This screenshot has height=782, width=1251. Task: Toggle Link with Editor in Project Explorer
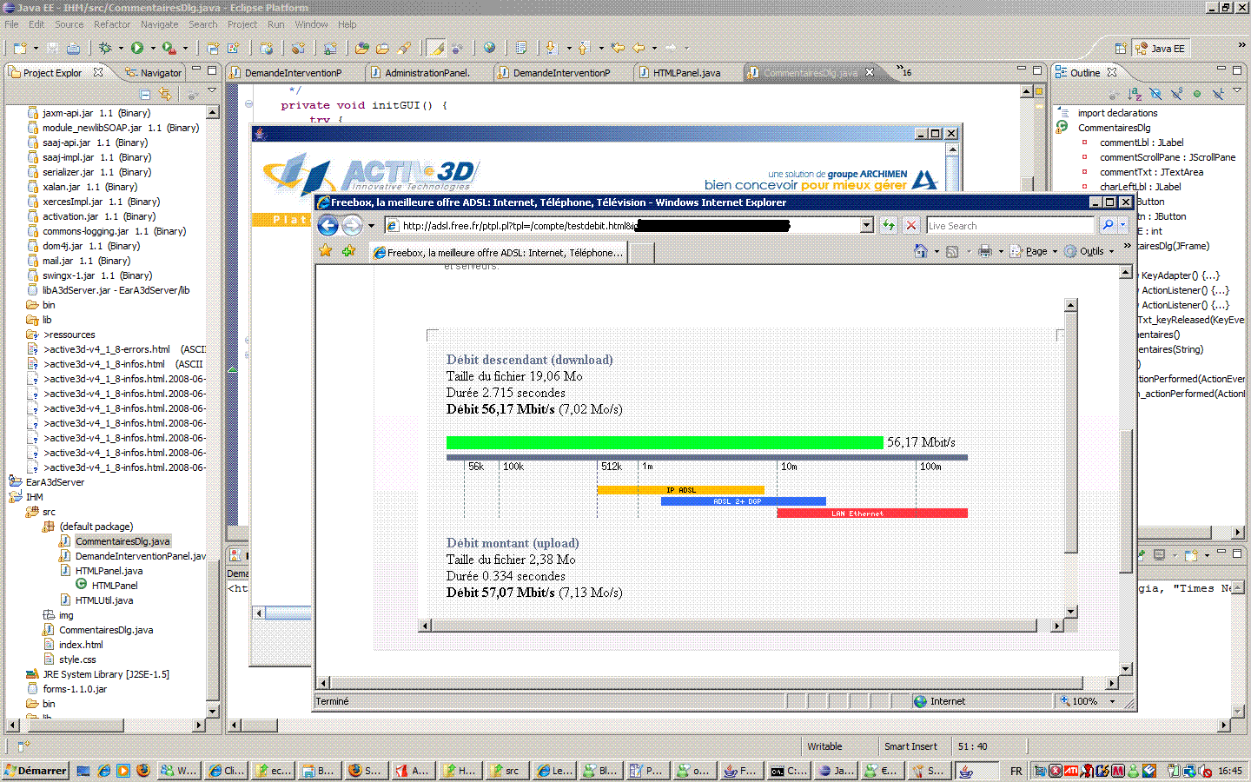click(165, 94)
